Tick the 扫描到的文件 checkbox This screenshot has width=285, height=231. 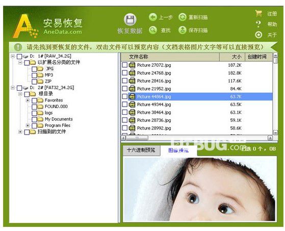coord(27,132)
